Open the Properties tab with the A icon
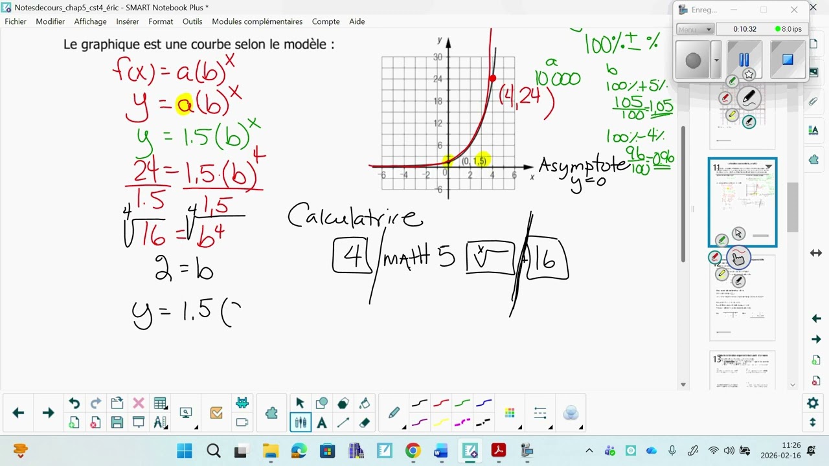The height and width of the screenshot is (466, 829). click(x=813, y=130)
